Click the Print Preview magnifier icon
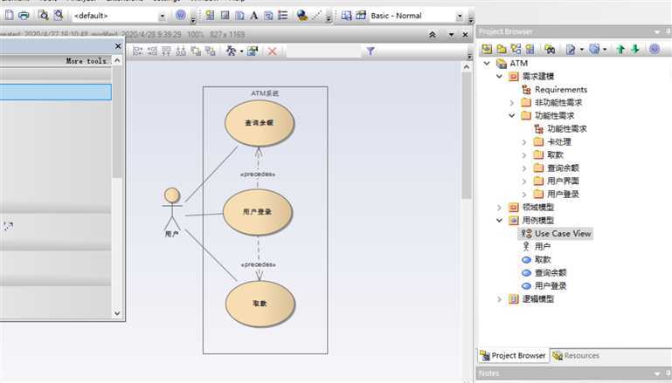Image resolution: width=672 pixels, height=383 pixels. (x=43, y=16)
